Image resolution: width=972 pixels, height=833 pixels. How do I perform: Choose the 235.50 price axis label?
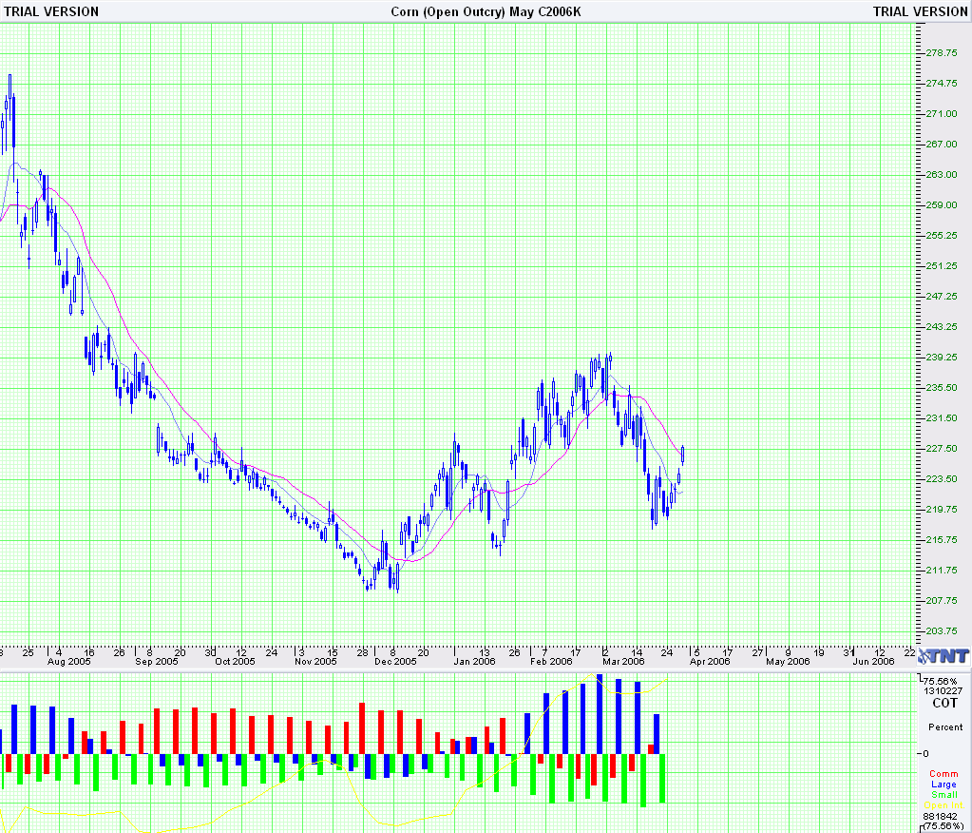942,387
